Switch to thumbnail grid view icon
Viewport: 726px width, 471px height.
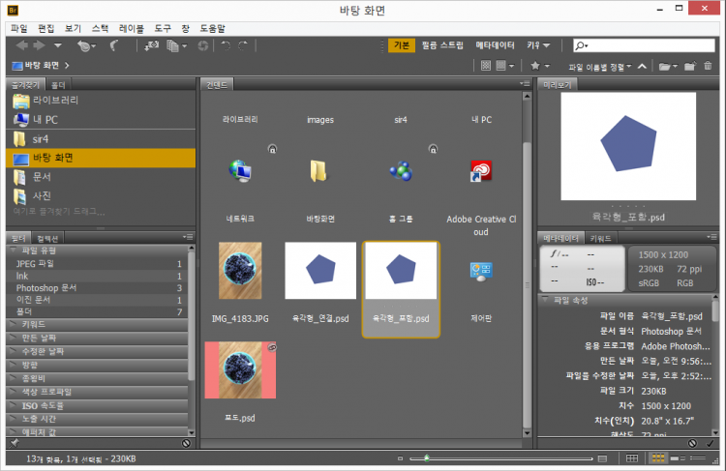[660, 456]
